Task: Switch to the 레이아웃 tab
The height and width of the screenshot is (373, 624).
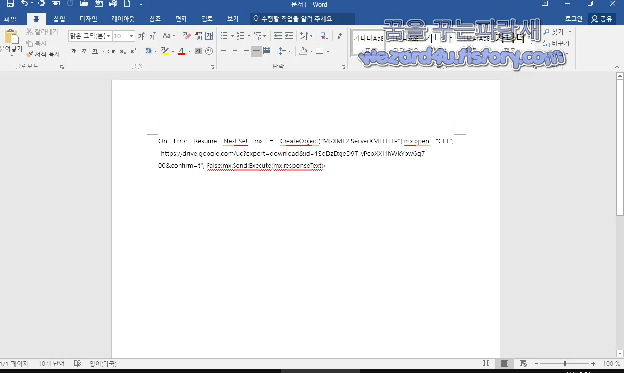Action: 123,19
